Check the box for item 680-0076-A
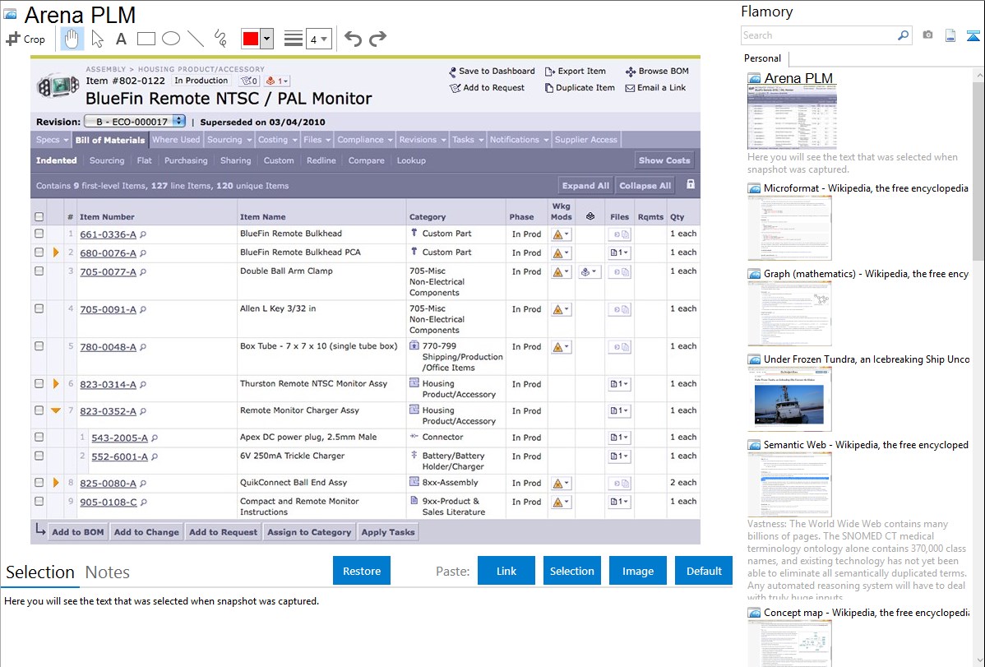 (x=39, y=252)
